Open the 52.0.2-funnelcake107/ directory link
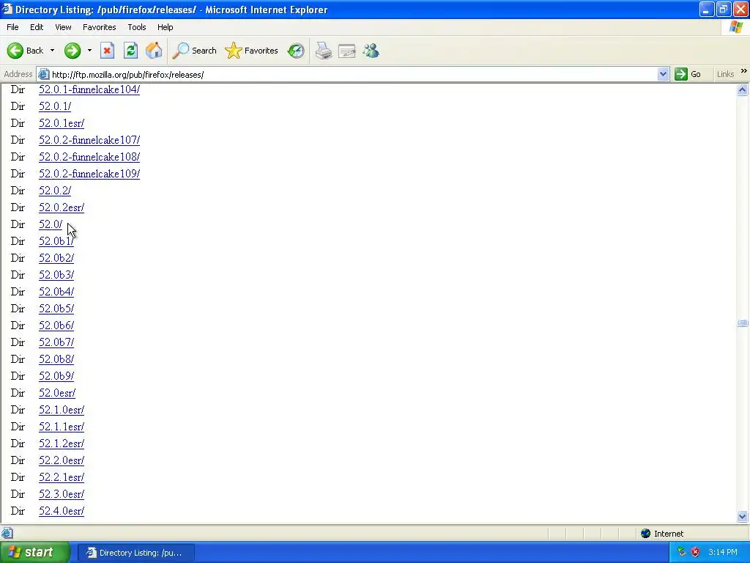750x563 pixels. point(89,140)
